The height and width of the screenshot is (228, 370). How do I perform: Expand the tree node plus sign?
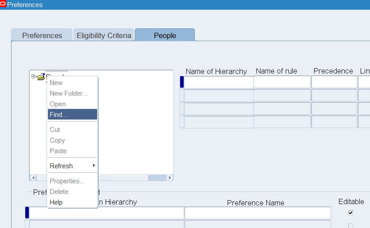[33, 76]
